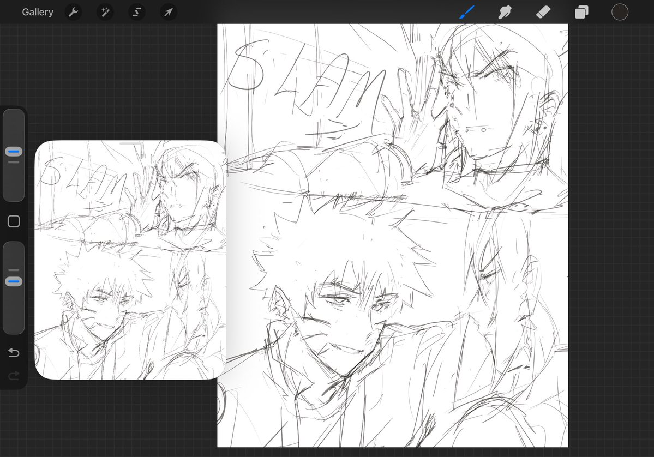Click the brush opacity slider handle
The height and width of the screenshot is (457, 654).
point(14,282)
